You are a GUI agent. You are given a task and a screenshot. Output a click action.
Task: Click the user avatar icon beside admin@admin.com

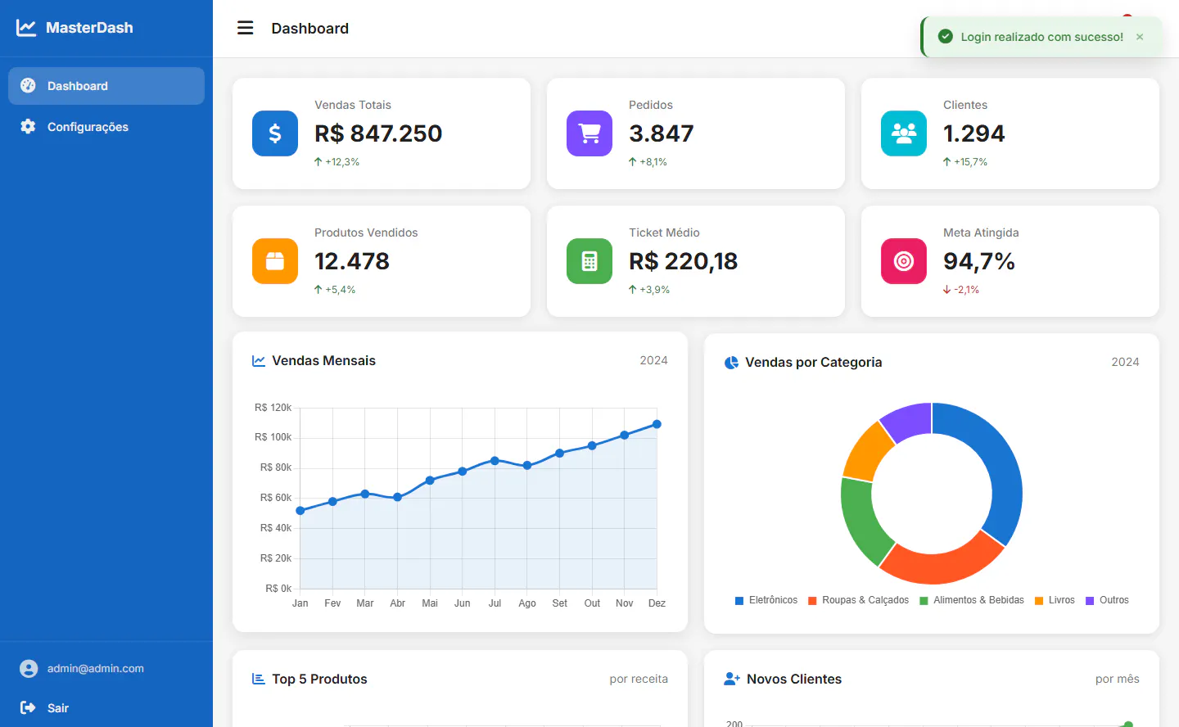(29, 669)
